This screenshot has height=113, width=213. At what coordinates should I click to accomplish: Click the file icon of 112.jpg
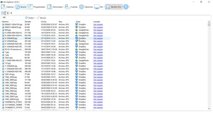click(3, 63)
